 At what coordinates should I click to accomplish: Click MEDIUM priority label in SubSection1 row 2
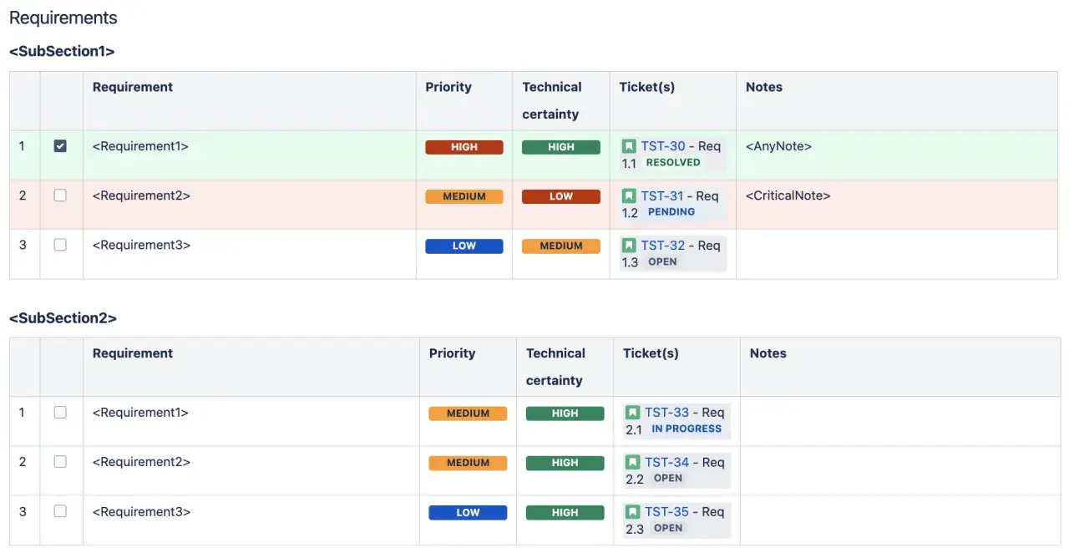tap(464, 197)
